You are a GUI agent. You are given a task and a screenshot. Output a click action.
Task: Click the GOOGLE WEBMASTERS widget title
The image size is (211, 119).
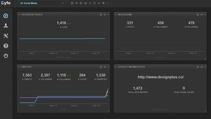click(131, 67)
